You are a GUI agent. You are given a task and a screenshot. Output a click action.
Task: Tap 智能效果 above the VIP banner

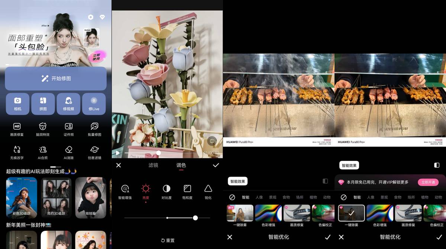click(x=349, y=165)
